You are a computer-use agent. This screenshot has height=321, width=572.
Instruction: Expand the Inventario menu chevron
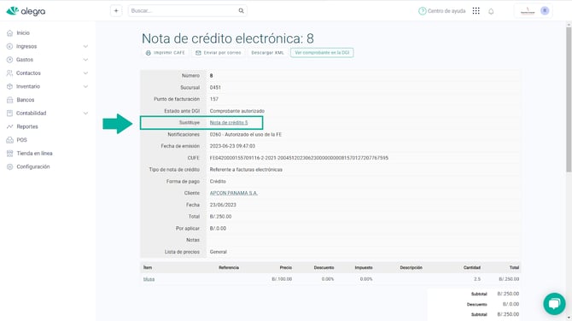tap(85, 86)
